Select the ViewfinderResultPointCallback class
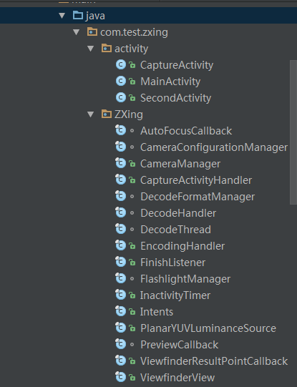 (x=214, y=361)
